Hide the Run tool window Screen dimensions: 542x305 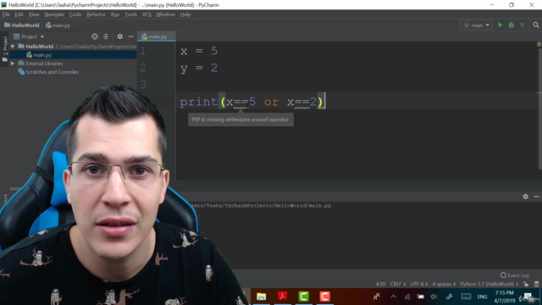pos(536,197)
